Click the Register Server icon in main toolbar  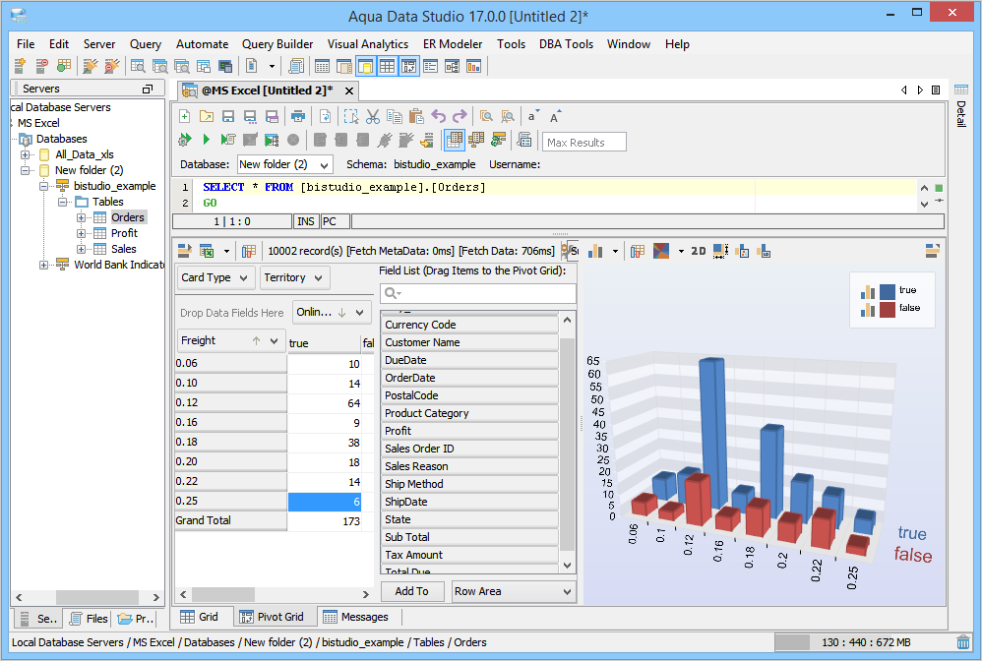(x=20, y=66)
